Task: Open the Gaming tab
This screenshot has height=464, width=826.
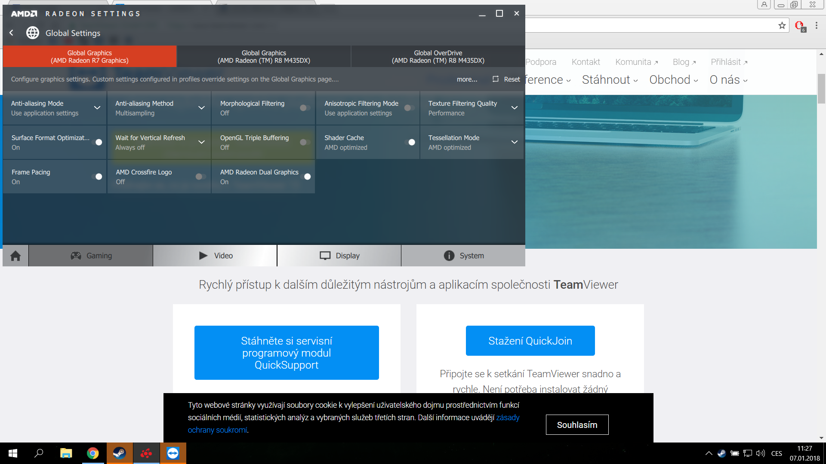Action: click(x=91, y=256)
